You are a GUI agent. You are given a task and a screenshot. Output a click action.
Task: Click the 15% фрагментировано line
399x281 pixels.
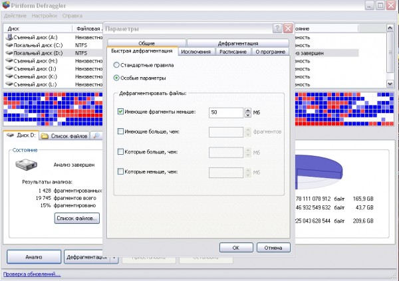(x=68, y=205)
